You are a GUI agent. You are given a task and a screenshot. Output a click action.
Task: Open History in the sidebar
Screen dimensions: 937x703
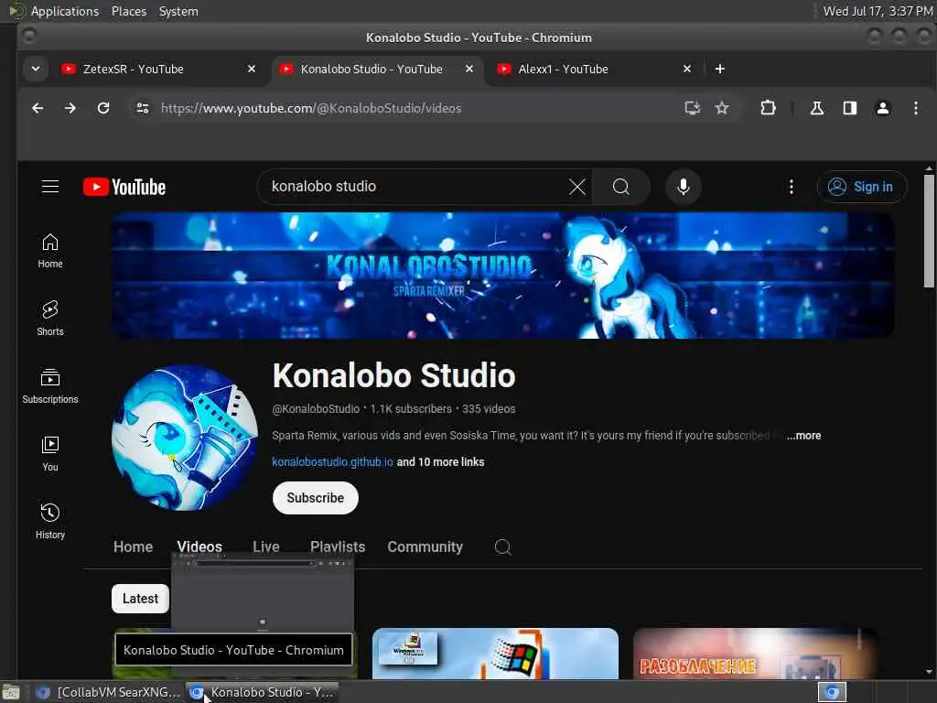50,521
